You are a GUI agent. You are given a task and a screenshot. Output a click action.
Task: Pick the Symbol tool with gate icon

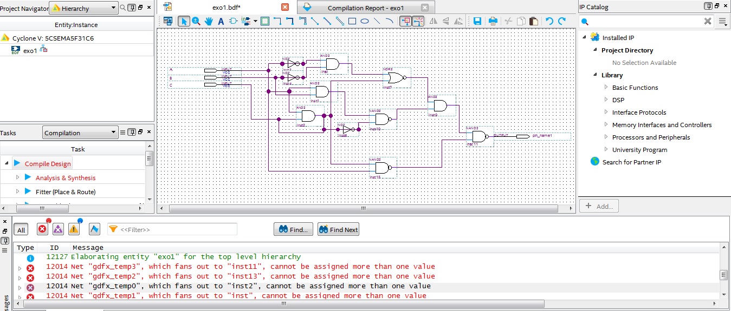[234, 22]
